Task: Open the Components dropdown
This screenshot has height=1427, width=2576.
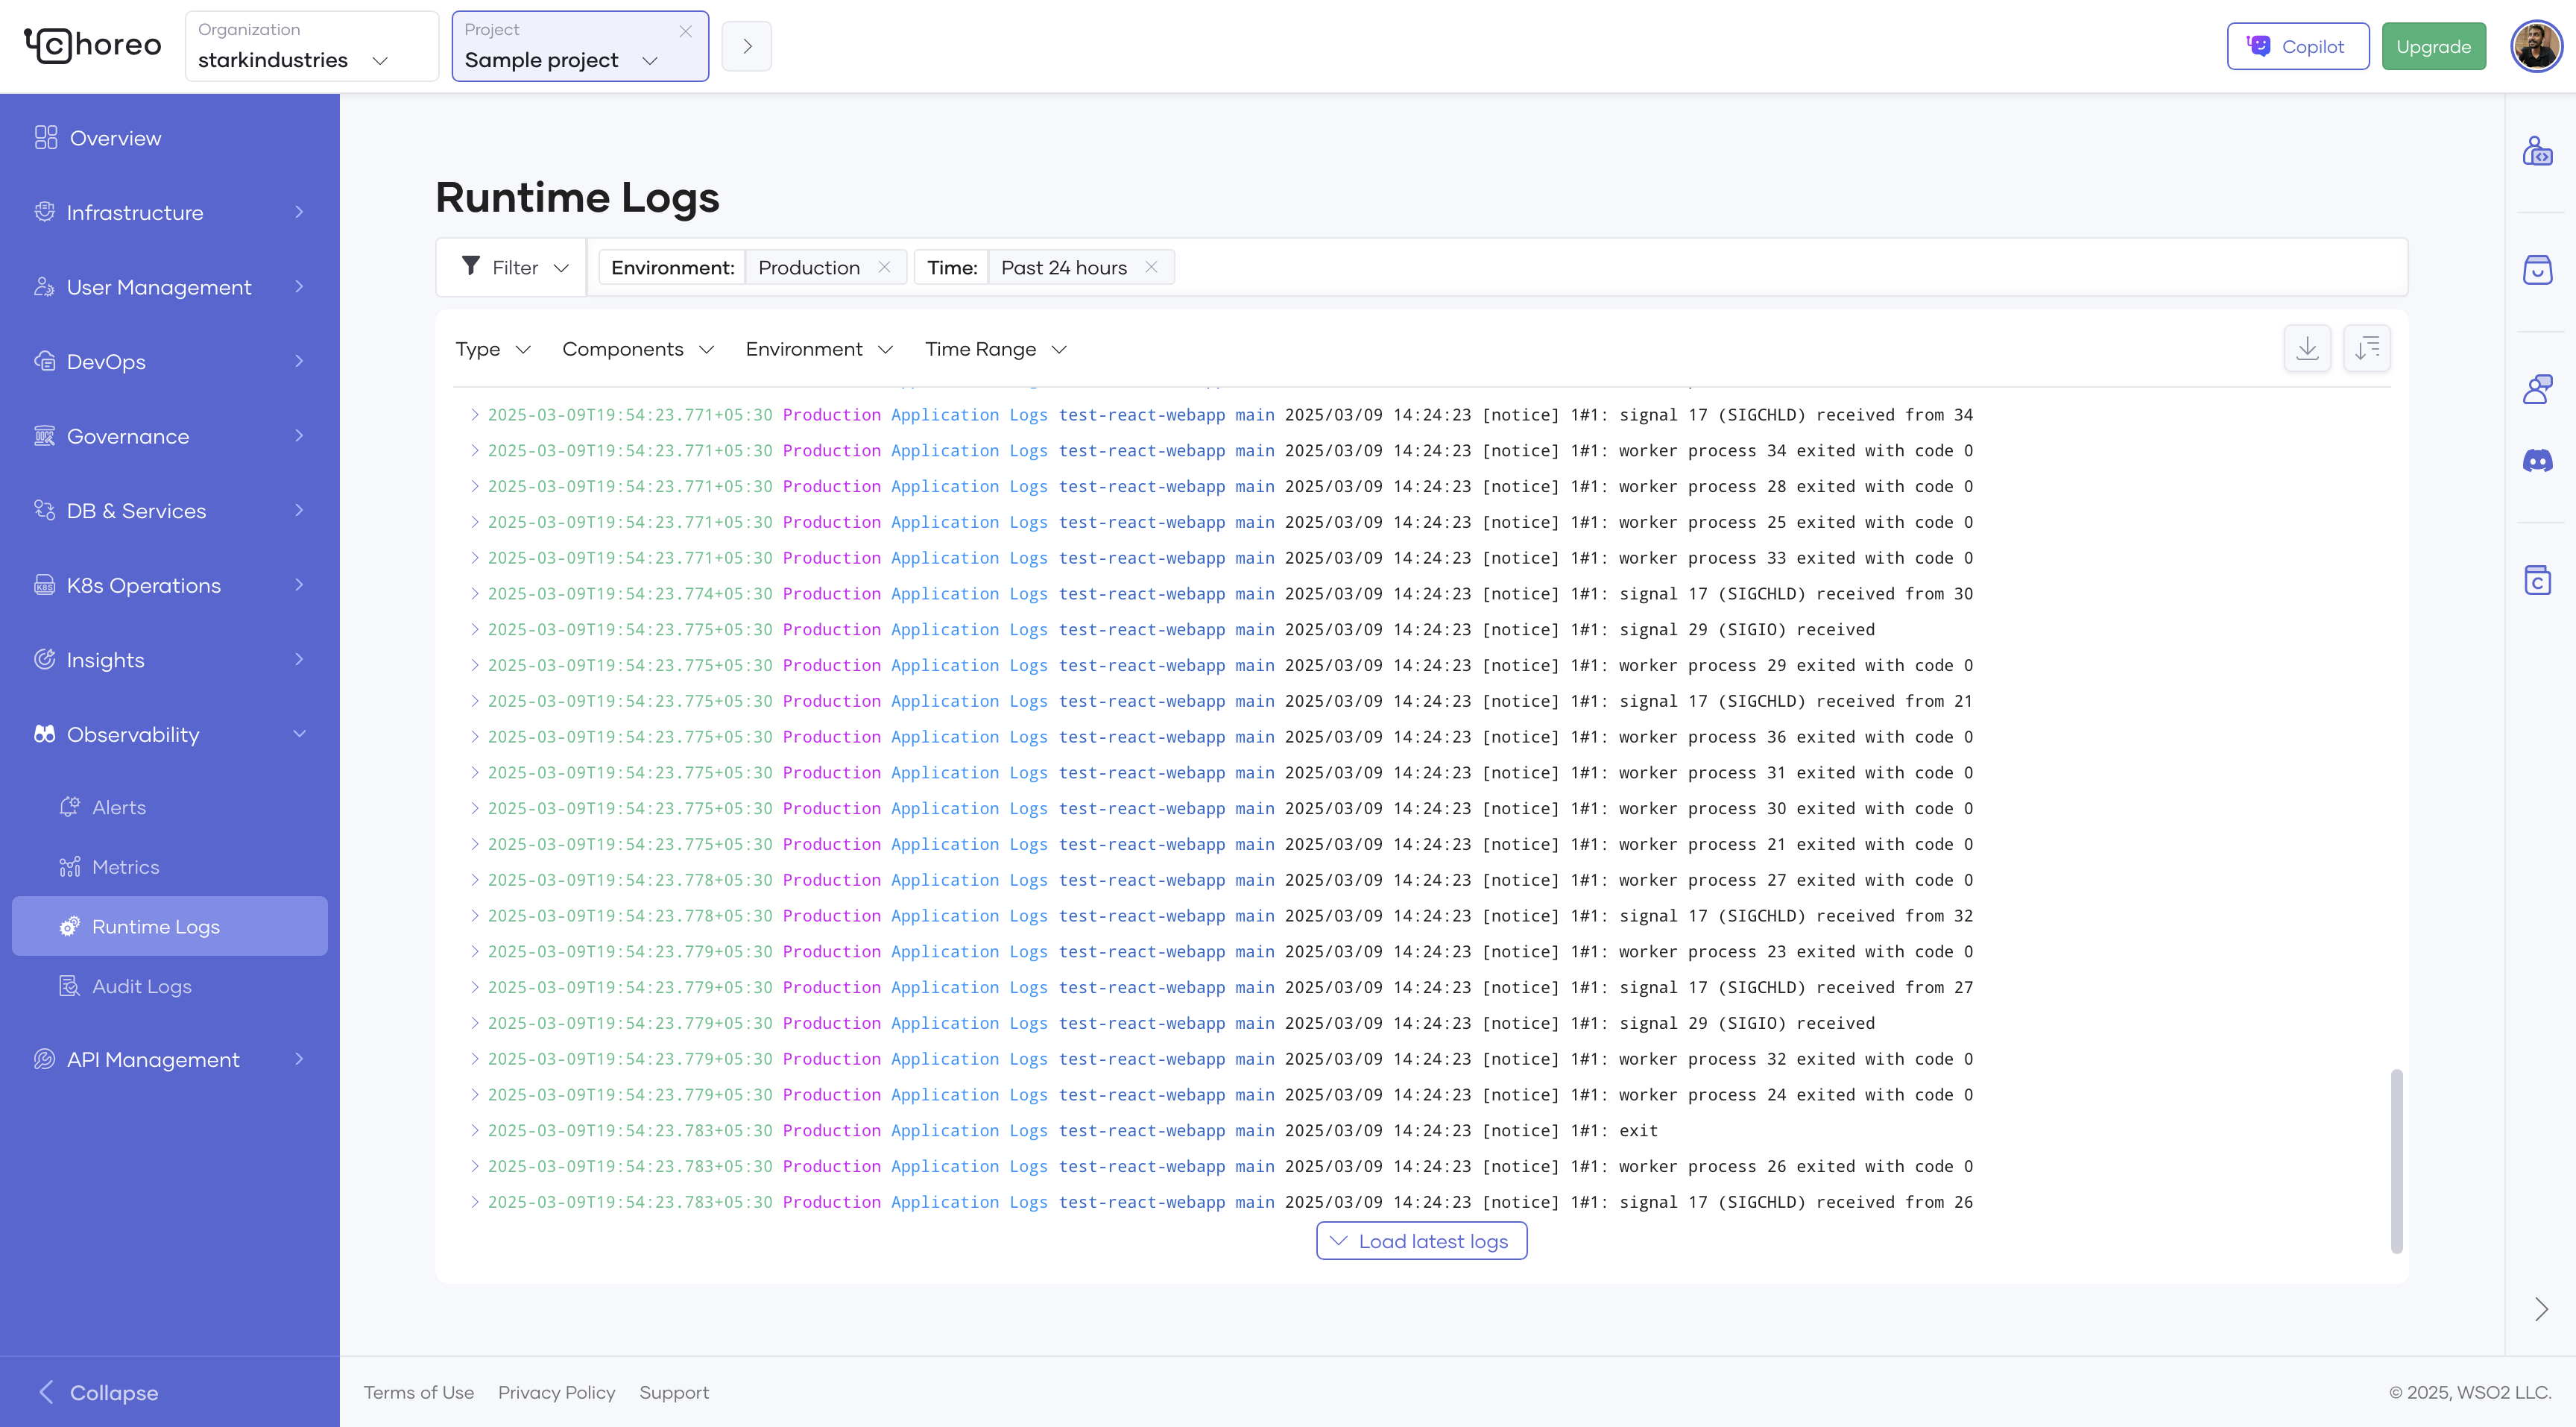Action: 637,349
